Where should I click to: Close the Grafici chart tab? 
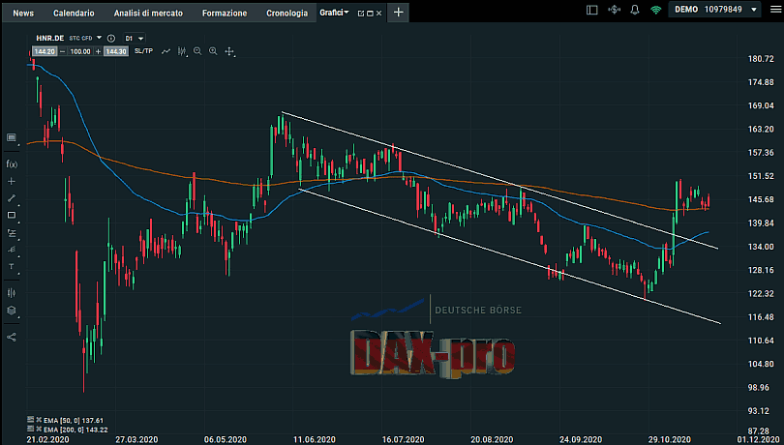click(x=378, y=14)
